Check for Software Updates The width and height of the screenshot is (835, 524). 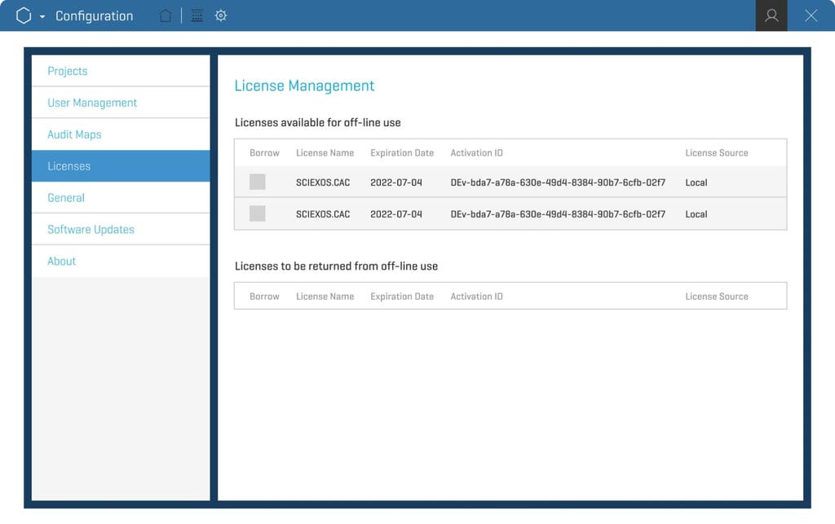pyautogui.click(x=90, y=229)
